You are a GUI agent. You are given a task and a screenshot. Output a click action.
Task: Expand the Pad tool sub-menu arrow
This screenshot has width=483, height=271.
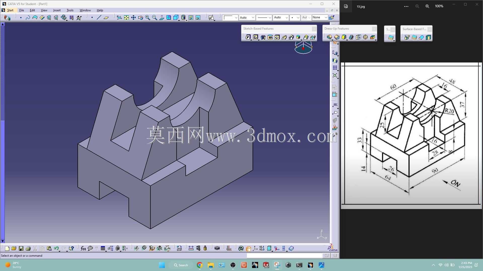tap(251, 40)
